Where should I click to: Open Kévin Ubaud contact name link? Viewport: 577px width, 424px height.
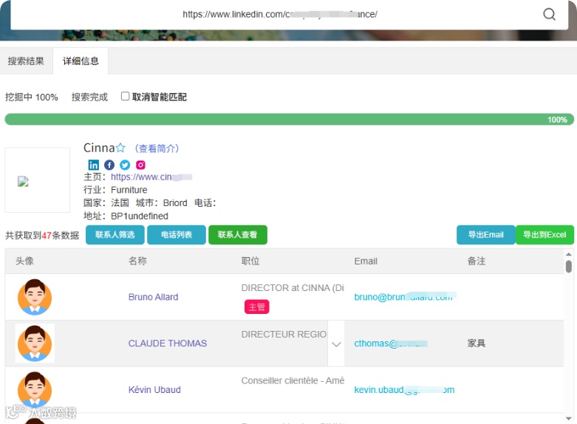click(154, 390)
